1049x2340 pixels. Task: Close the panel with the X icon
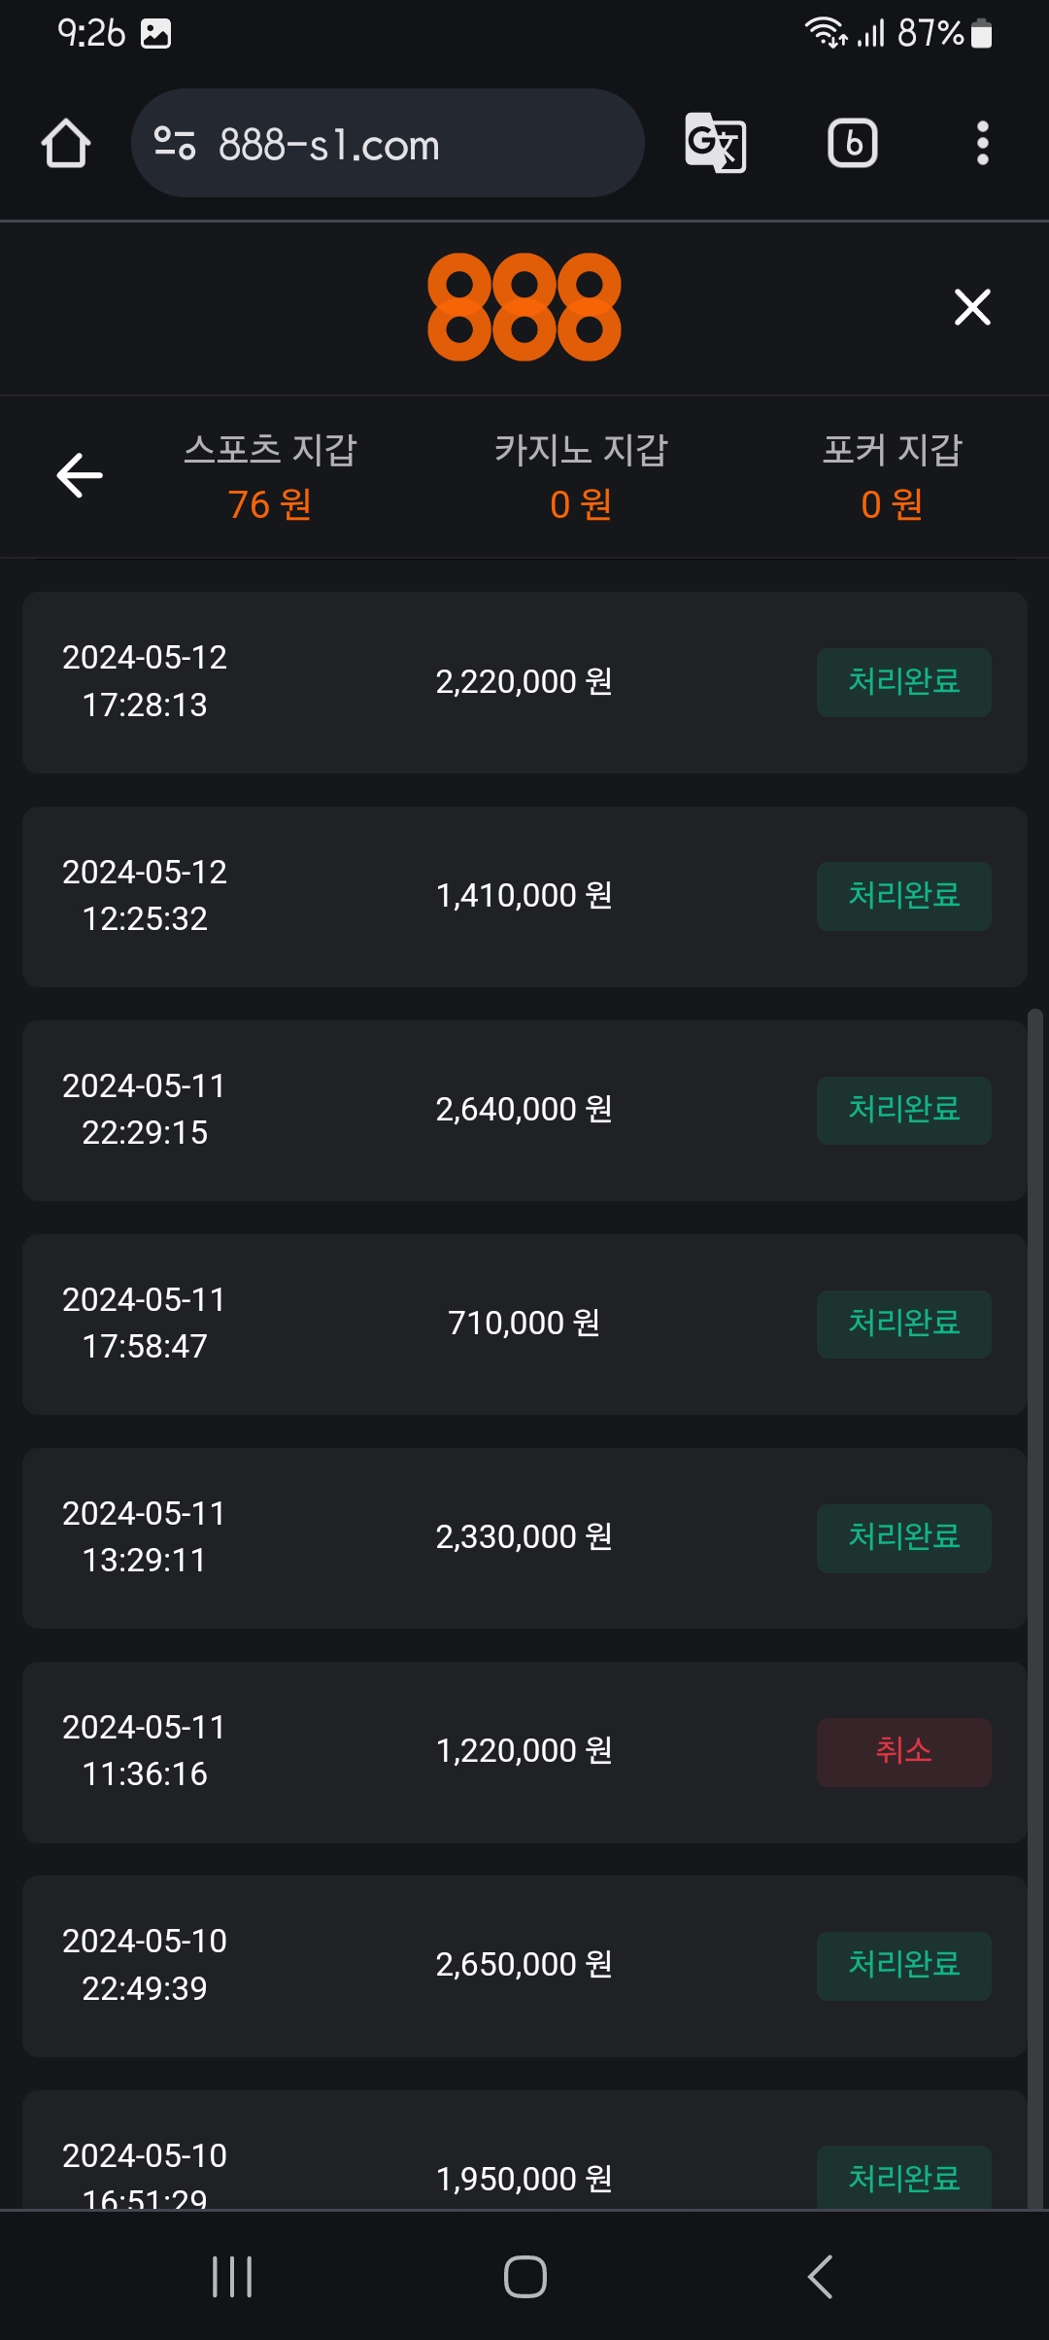click(972, 307)
